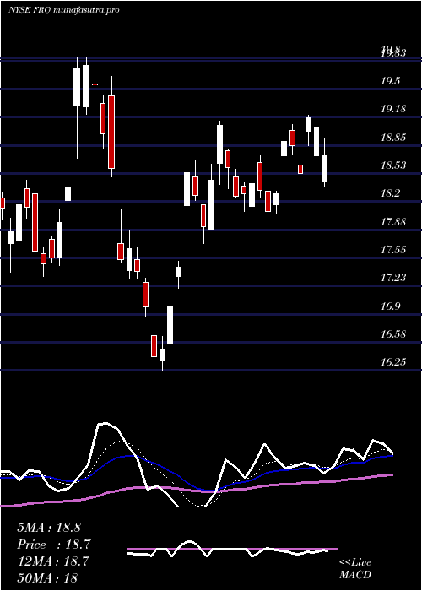This screenshot has height=591, width=422.
Task: Click the last candlestick on the chart
Action: pyautogui.click(x=324, y=163)
